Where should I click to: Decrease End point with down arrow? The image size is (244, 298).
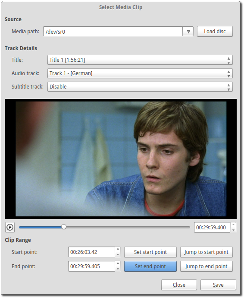pos(118,269)
